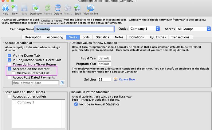Check Accept at other outlets

pyautogui.click(x=10, y=96)
